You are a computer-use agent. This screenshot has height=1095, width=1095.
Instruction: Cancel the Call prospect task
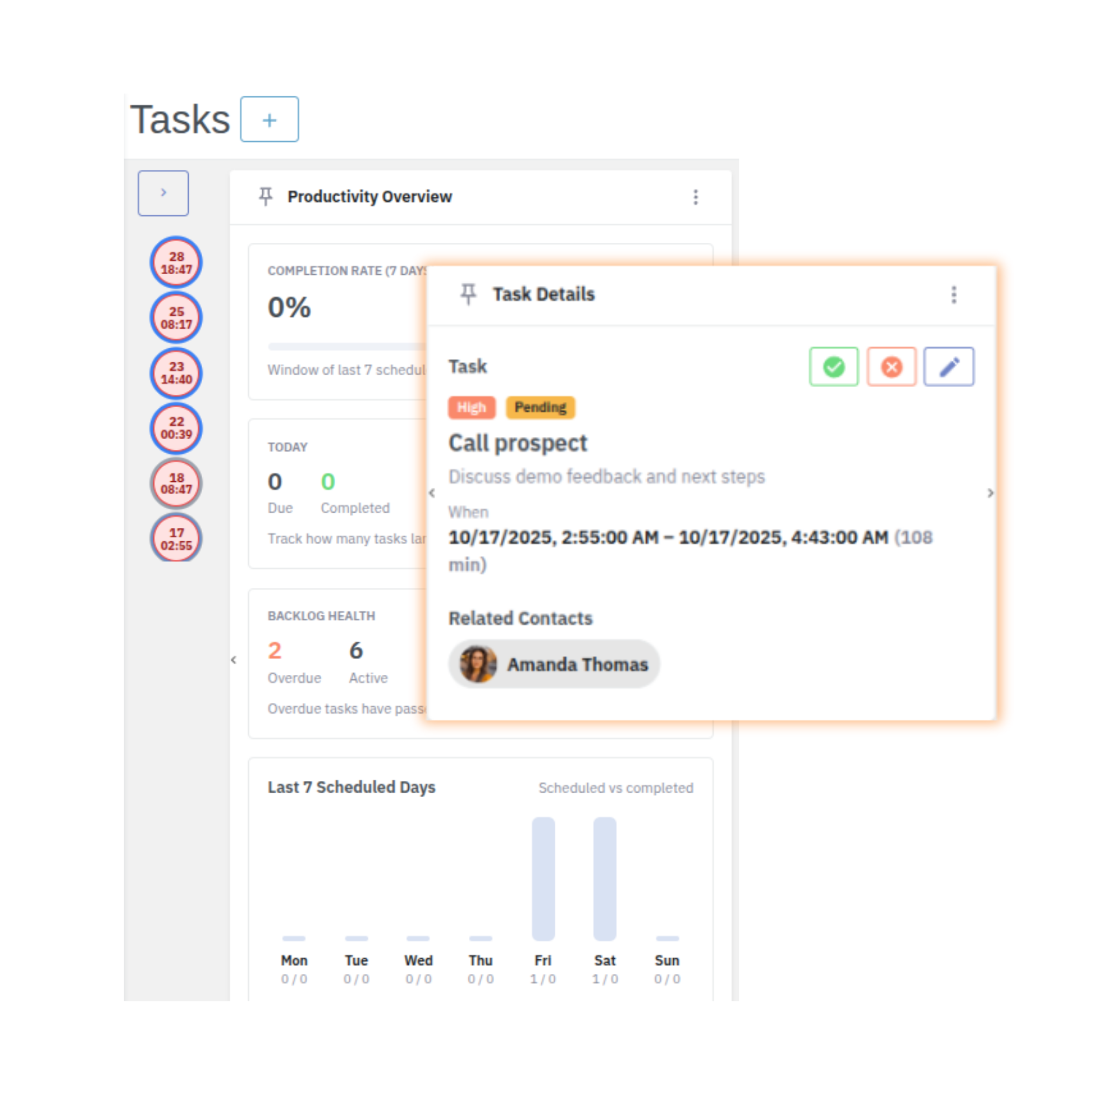coord(891,367)
